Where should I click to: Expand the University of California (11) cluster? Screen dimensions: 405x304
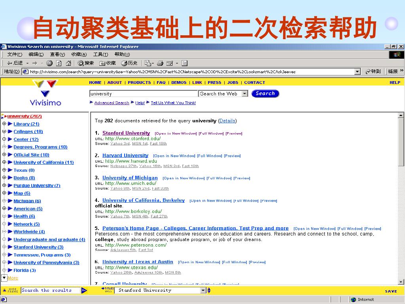coord(4,162)
